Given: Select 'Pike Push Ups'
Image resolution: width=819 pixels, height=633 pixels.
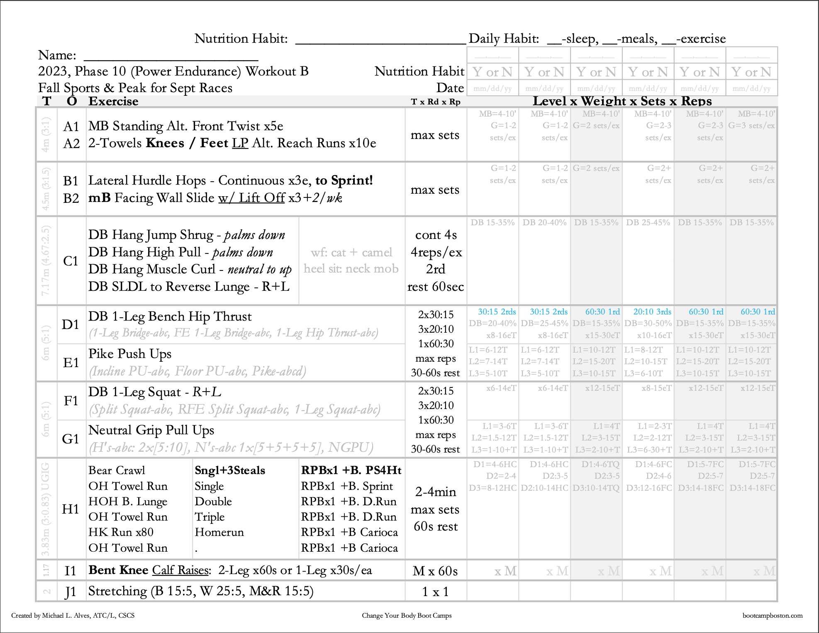Looking at the screenshot, I should pos(130,354).
